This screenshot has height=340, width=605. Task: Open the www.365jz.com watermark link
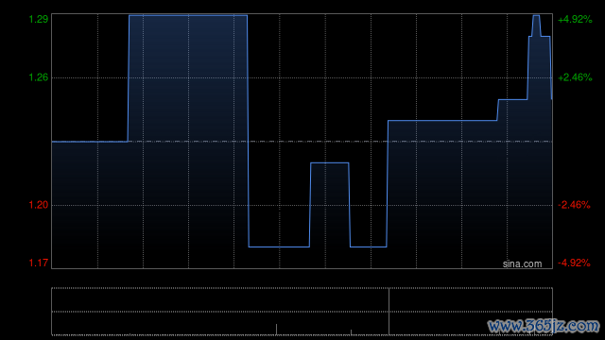click(x=544, y=326)
